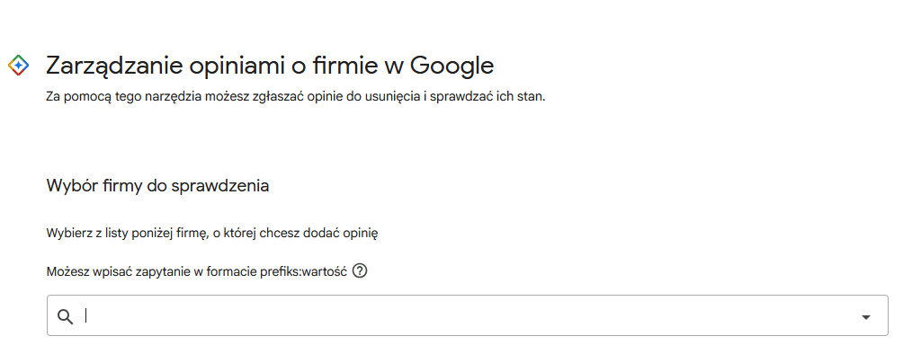Click the 'Możesz wpisać zapytanie w formacie' hint text

click(152, 272)
